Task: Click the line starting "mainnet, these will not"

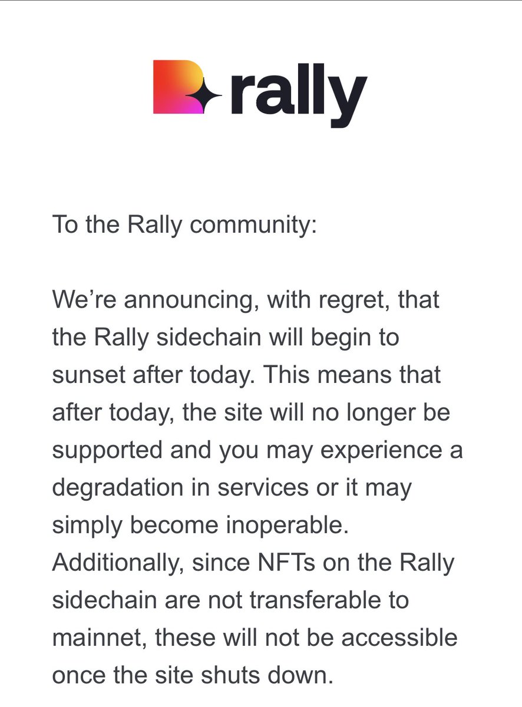Action: tap(255, 638)
